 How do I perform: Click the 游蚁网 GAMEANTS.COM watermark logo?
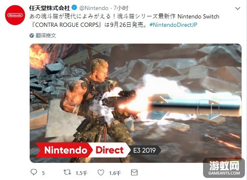coord(224,168)
